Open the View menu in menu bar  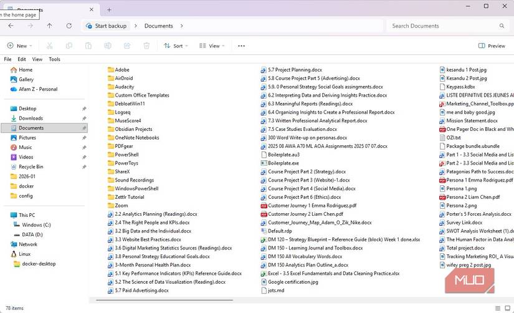pos(37,59)
